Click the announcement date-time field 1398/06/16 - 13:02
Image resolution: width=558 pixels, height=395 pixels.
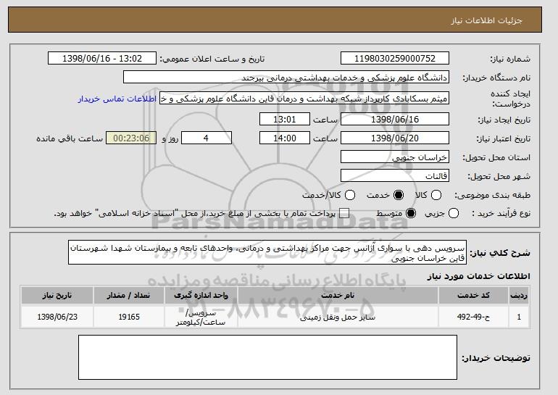click(102, 59)
